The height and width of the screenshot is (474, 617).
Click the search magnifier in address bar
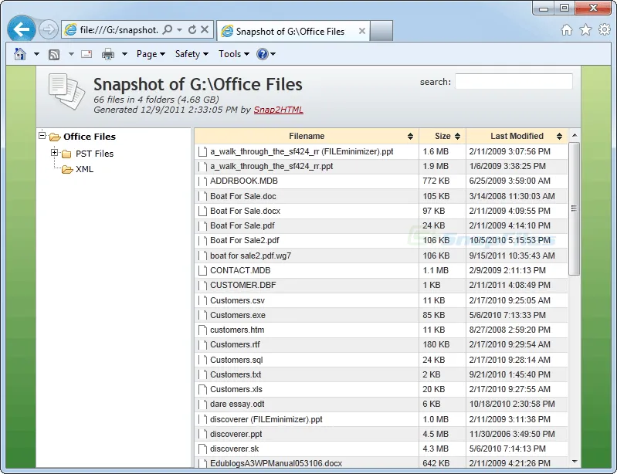pyautogui.click(x=168, y=29)
